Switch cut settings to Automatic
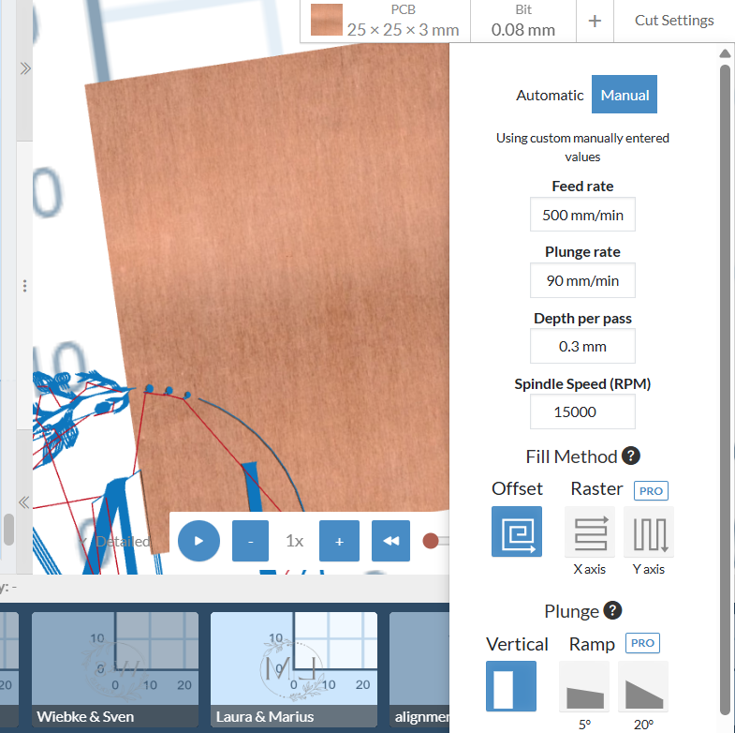 [550, 95]
